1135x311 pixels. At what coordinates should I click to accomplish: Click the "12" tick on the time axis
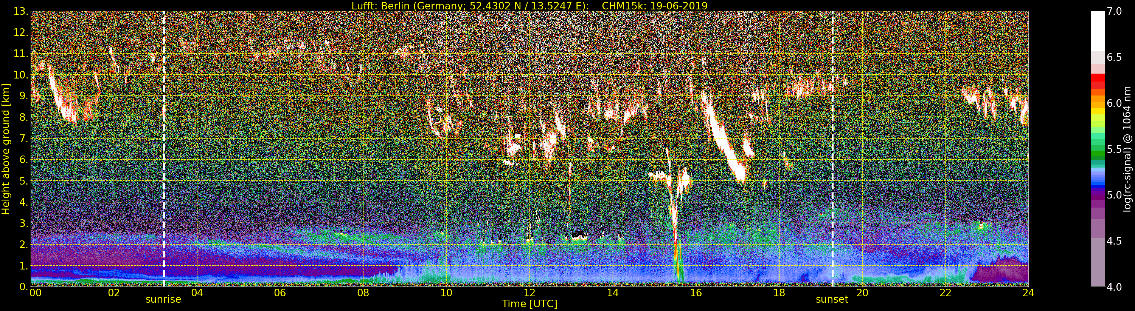point(529,292)
